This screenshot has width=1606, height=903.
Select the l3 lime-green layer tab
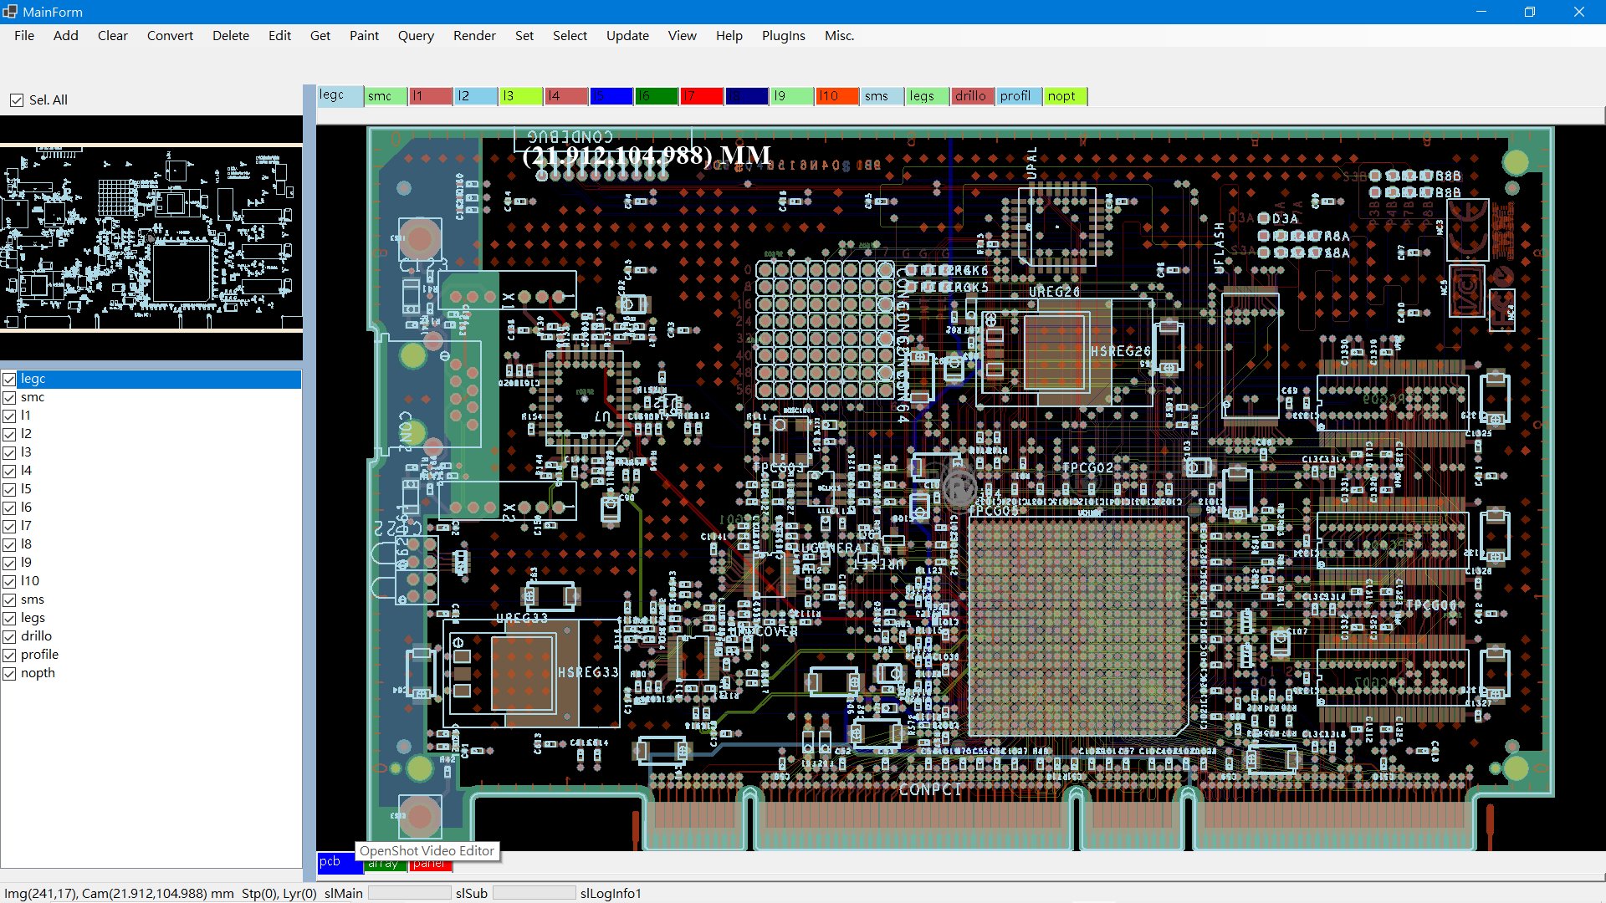coord(521,96)
